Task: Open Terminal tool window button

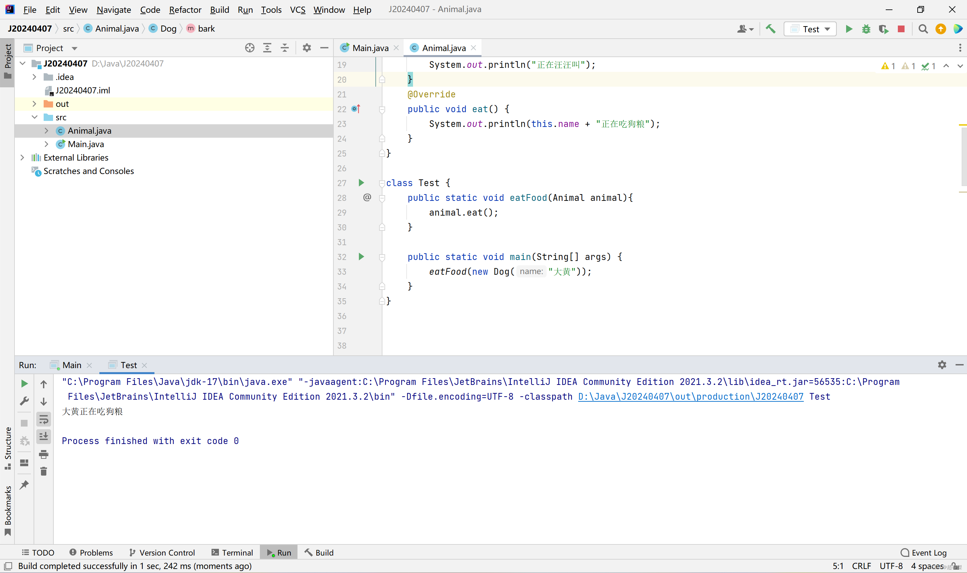Action: point(232,553)
